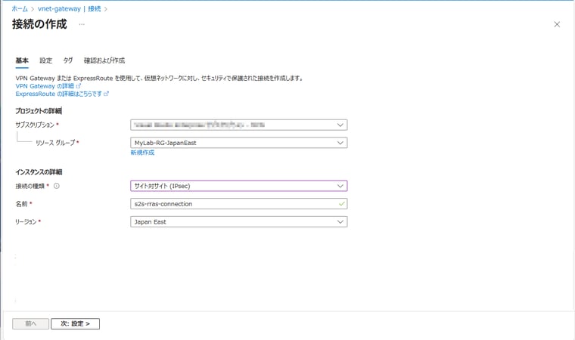Click 新規作成 link under resource group

[142, 153]
